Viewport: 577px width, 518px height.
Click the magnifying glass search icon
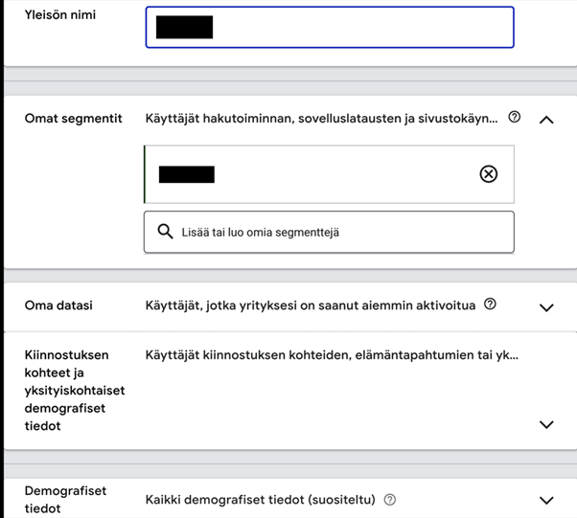point(165,232)
